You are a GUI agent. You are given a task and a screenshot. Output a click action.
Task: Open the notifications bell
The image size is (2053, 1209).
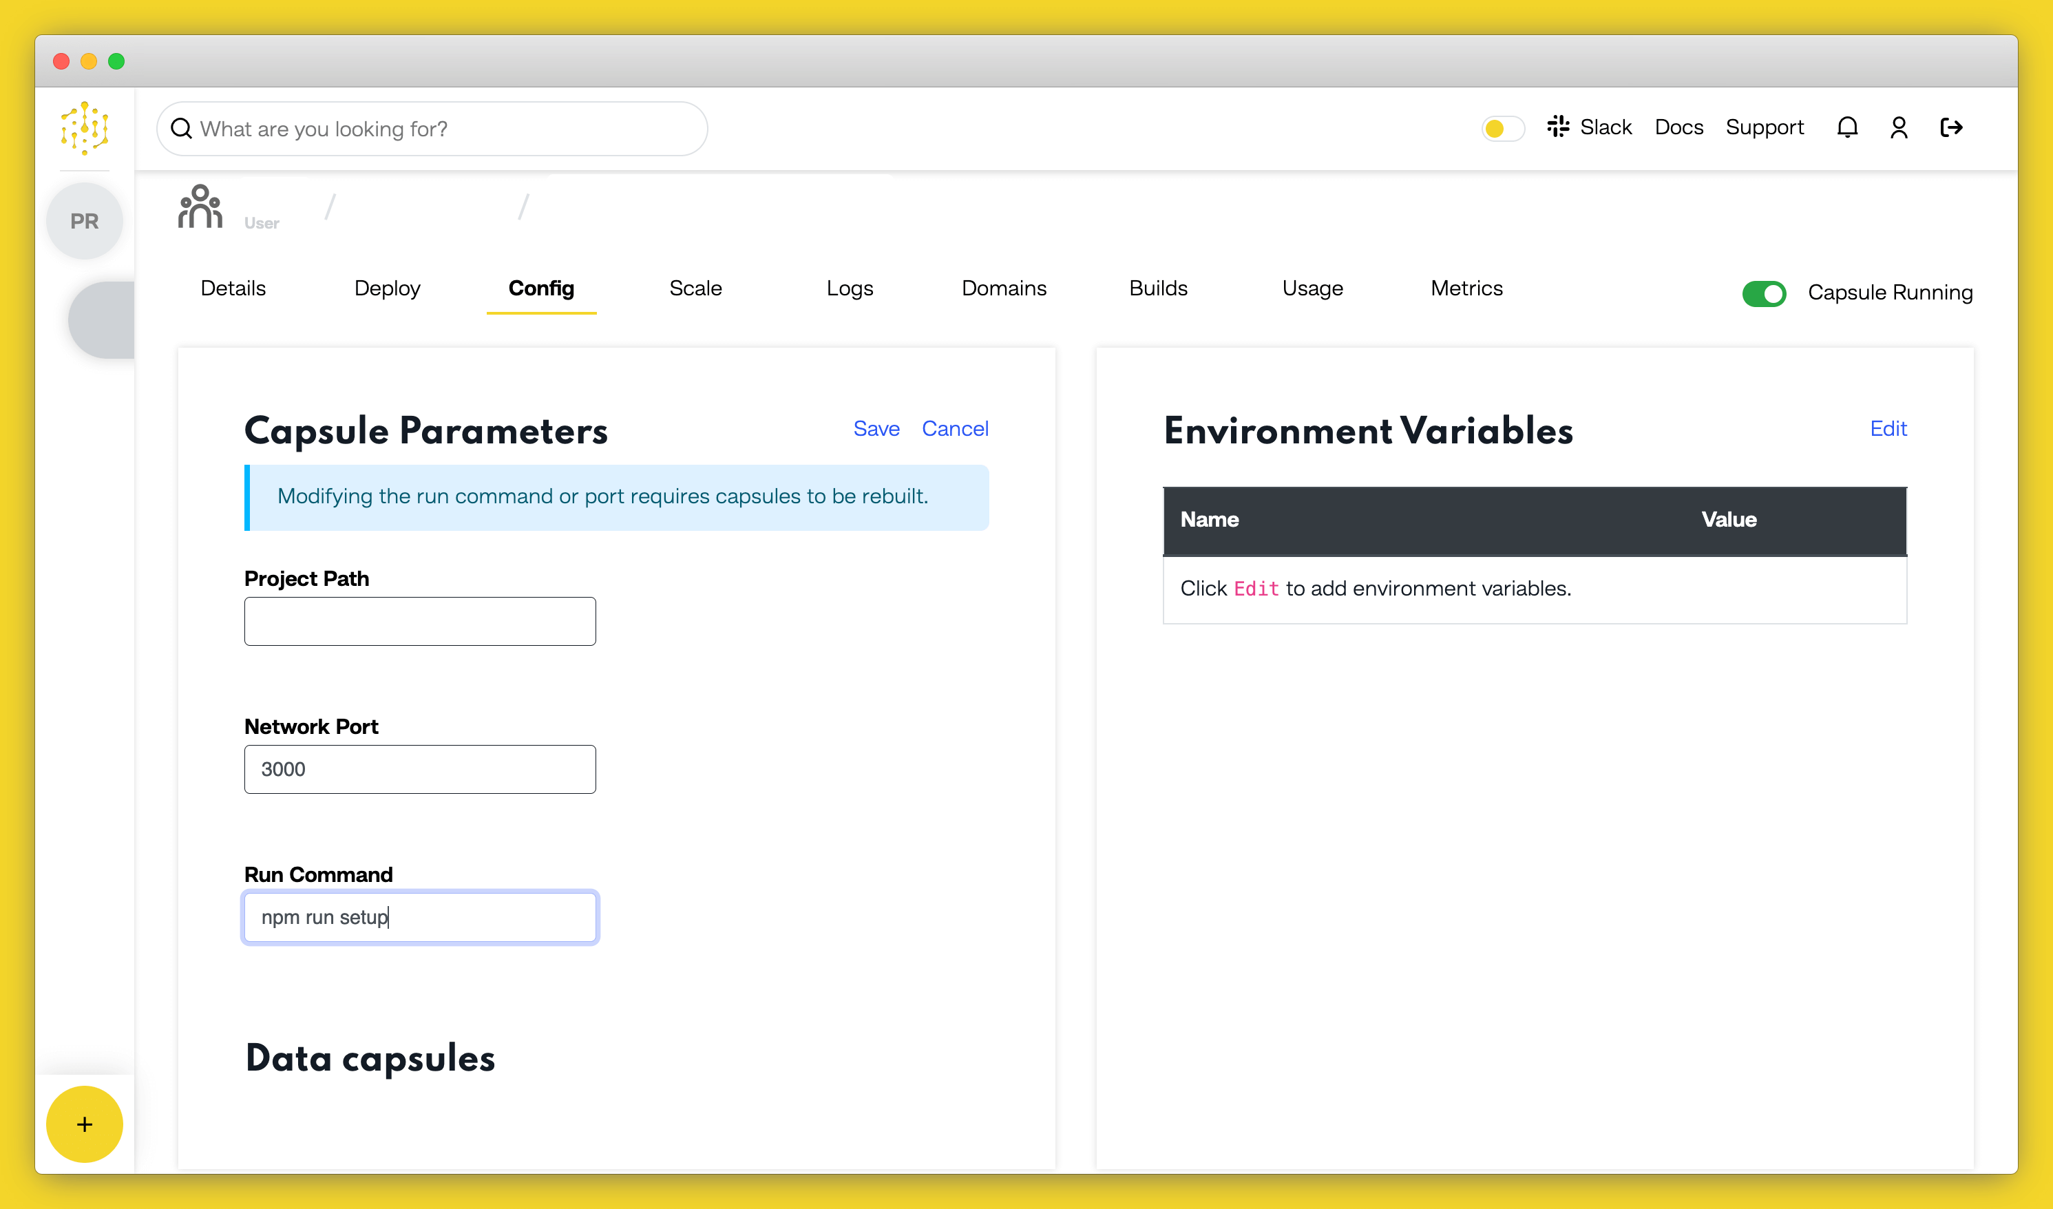click(x=1847, y=128)
